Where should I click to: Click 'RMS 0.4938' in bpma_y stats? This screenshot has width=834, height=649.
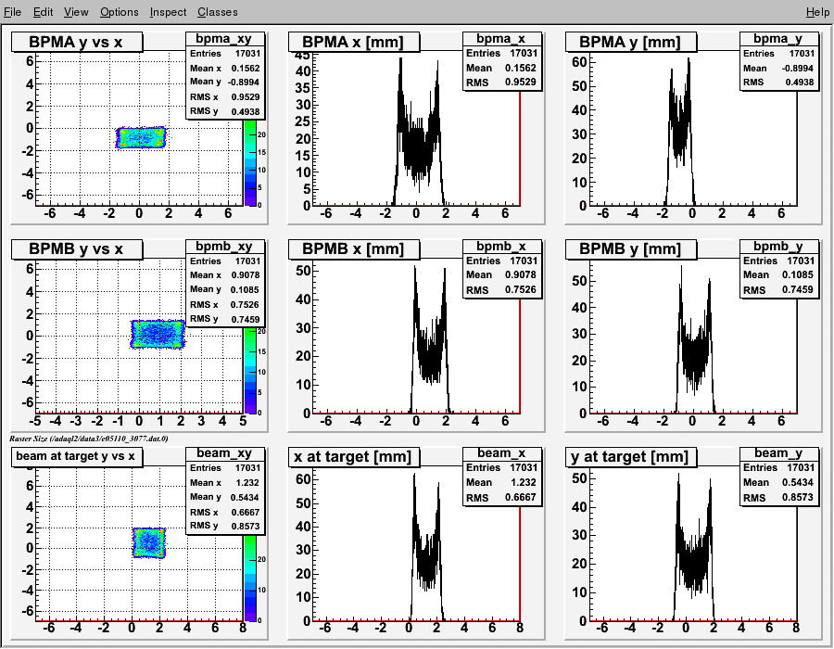coord(778,82)
